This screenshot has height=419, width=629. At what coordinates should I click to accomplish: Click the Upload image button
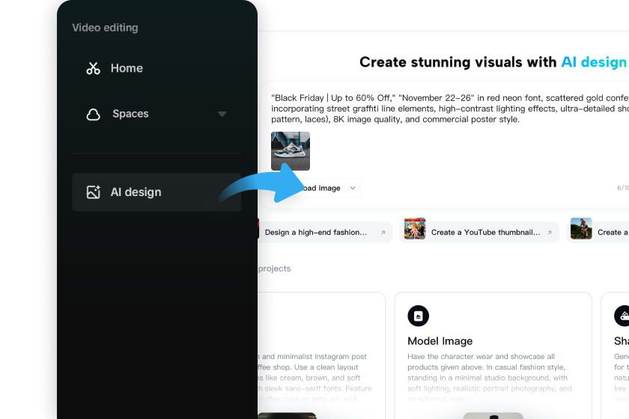(x=320, y=189)
